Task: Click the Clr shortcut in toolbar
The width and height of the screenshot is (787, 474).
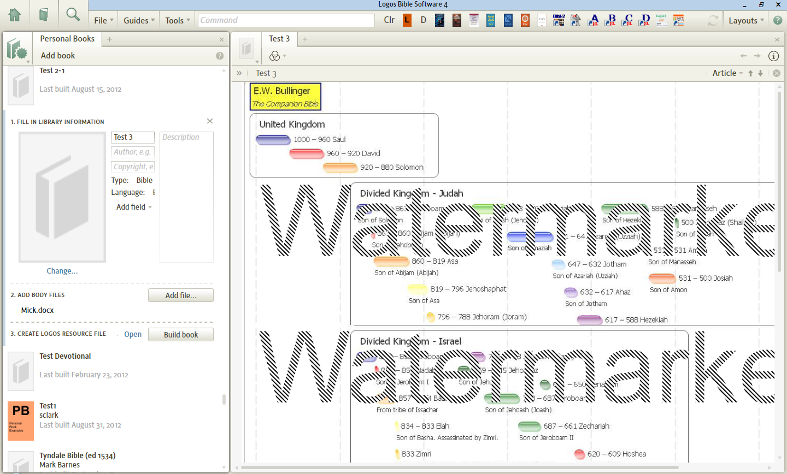Action: coord(389,20)
